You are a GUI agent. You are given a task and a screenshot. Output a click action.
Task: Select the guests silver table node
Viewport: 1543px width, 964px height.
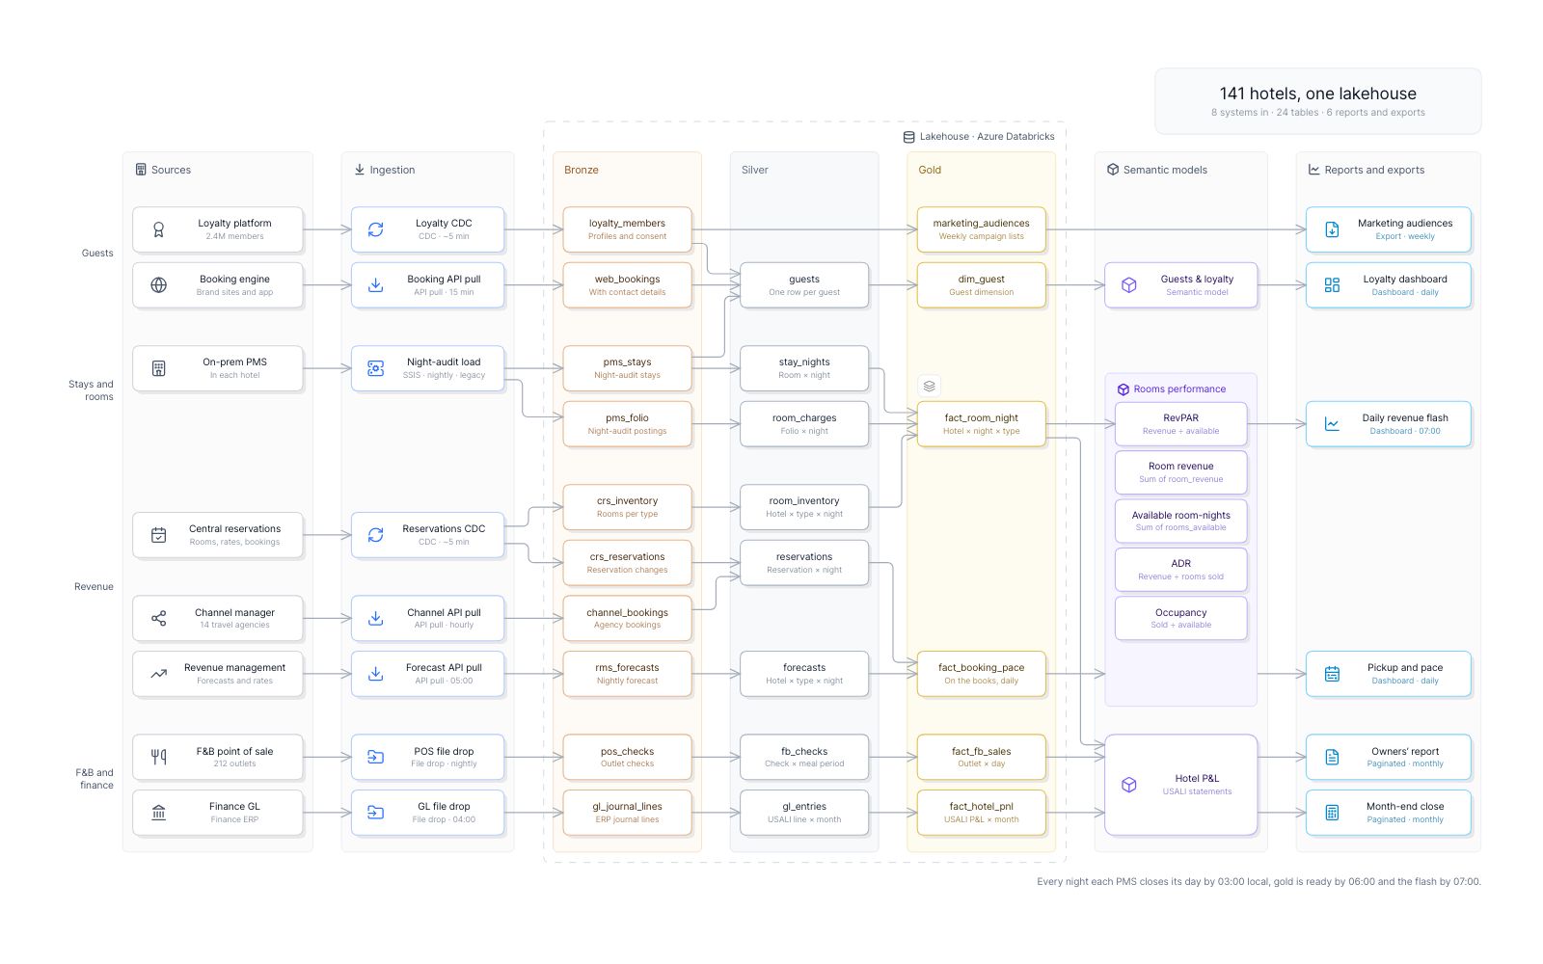click(x=804, y=285)
